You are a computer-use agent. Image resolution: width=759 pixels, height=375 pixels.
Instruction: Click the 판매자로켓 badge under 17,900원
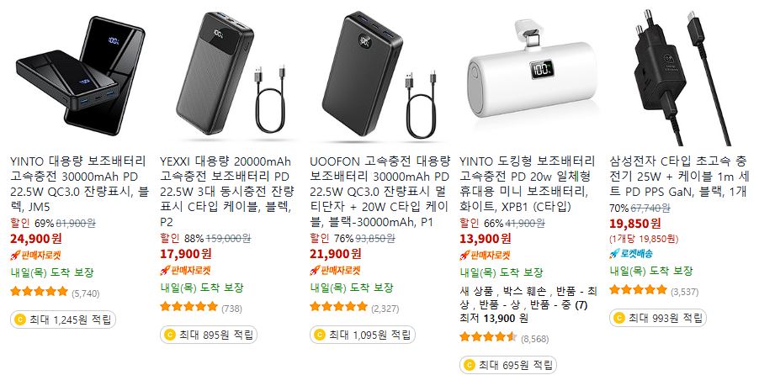point(185,271)
